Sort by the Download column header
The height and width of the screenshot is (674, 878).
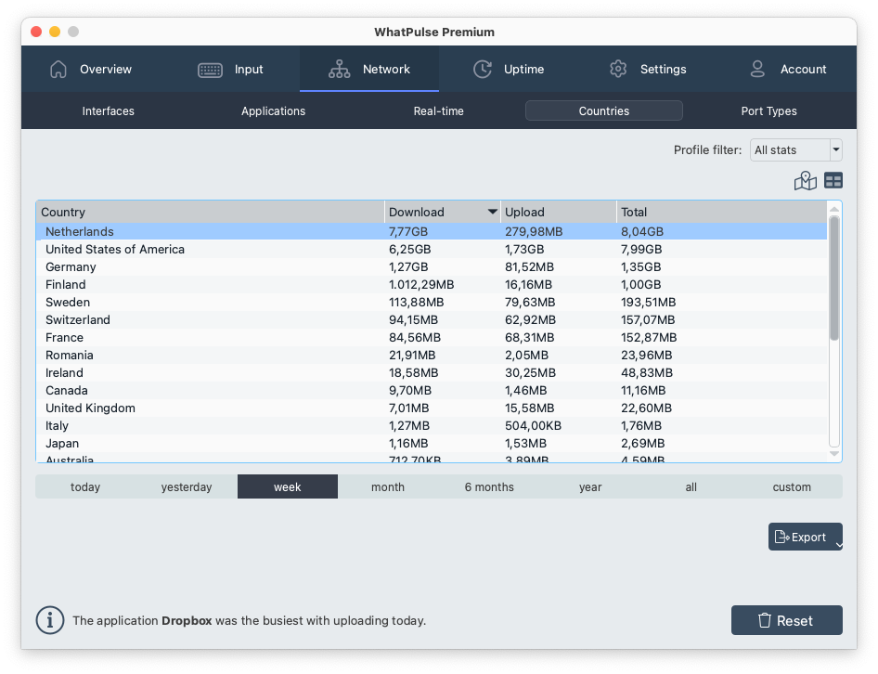pyautogui.click(x=443, y=212)
